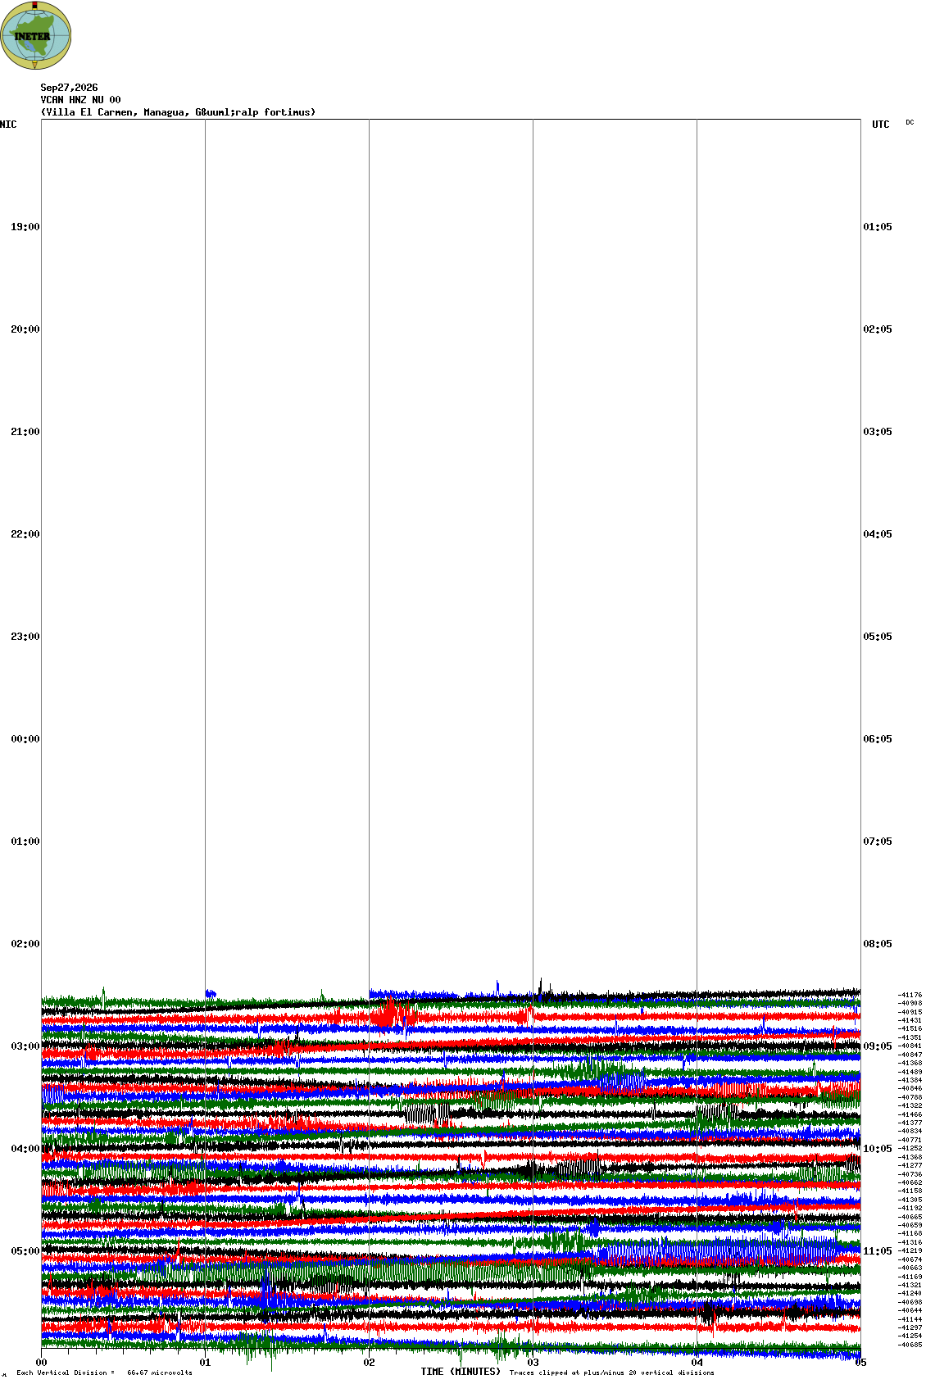Viewport: 926px width, 1384px height.
Task: Click the 22:00 local time marker
Action: pos(25,534)
